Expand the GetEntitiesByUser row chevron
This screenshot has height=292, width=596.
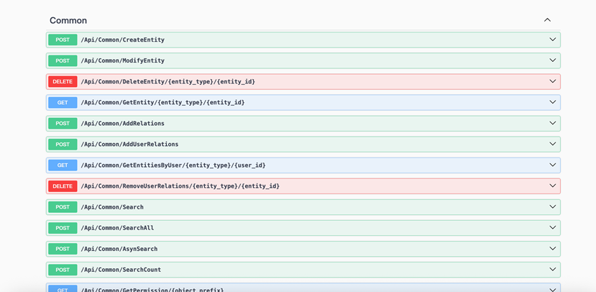tap(553, 165)
